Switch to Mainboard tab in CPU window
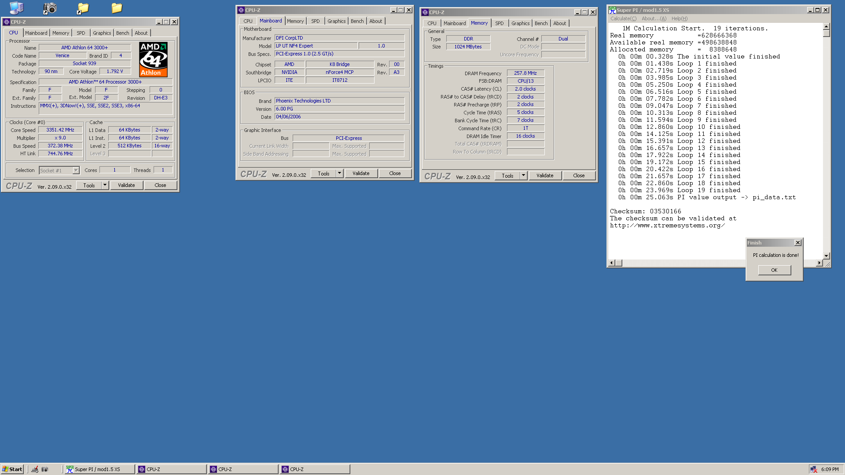 click(36, 33)
